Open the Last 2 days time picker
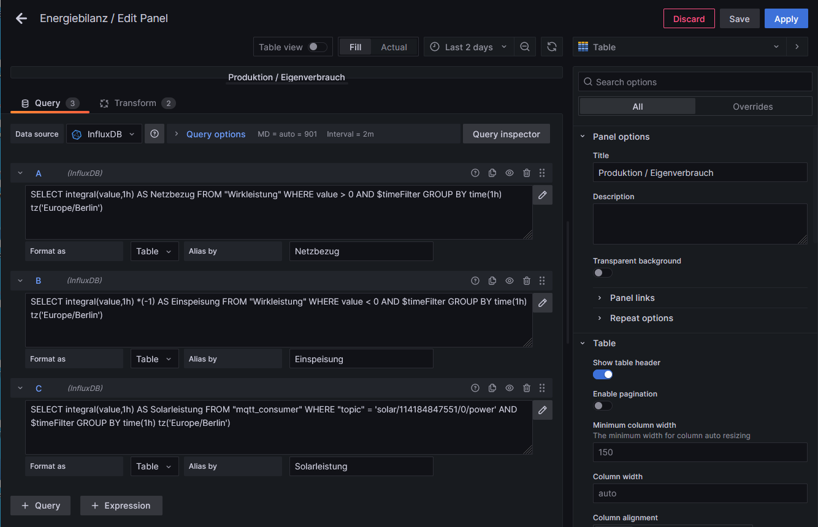This screenshot has height=527, width=818. pos(469,47)
